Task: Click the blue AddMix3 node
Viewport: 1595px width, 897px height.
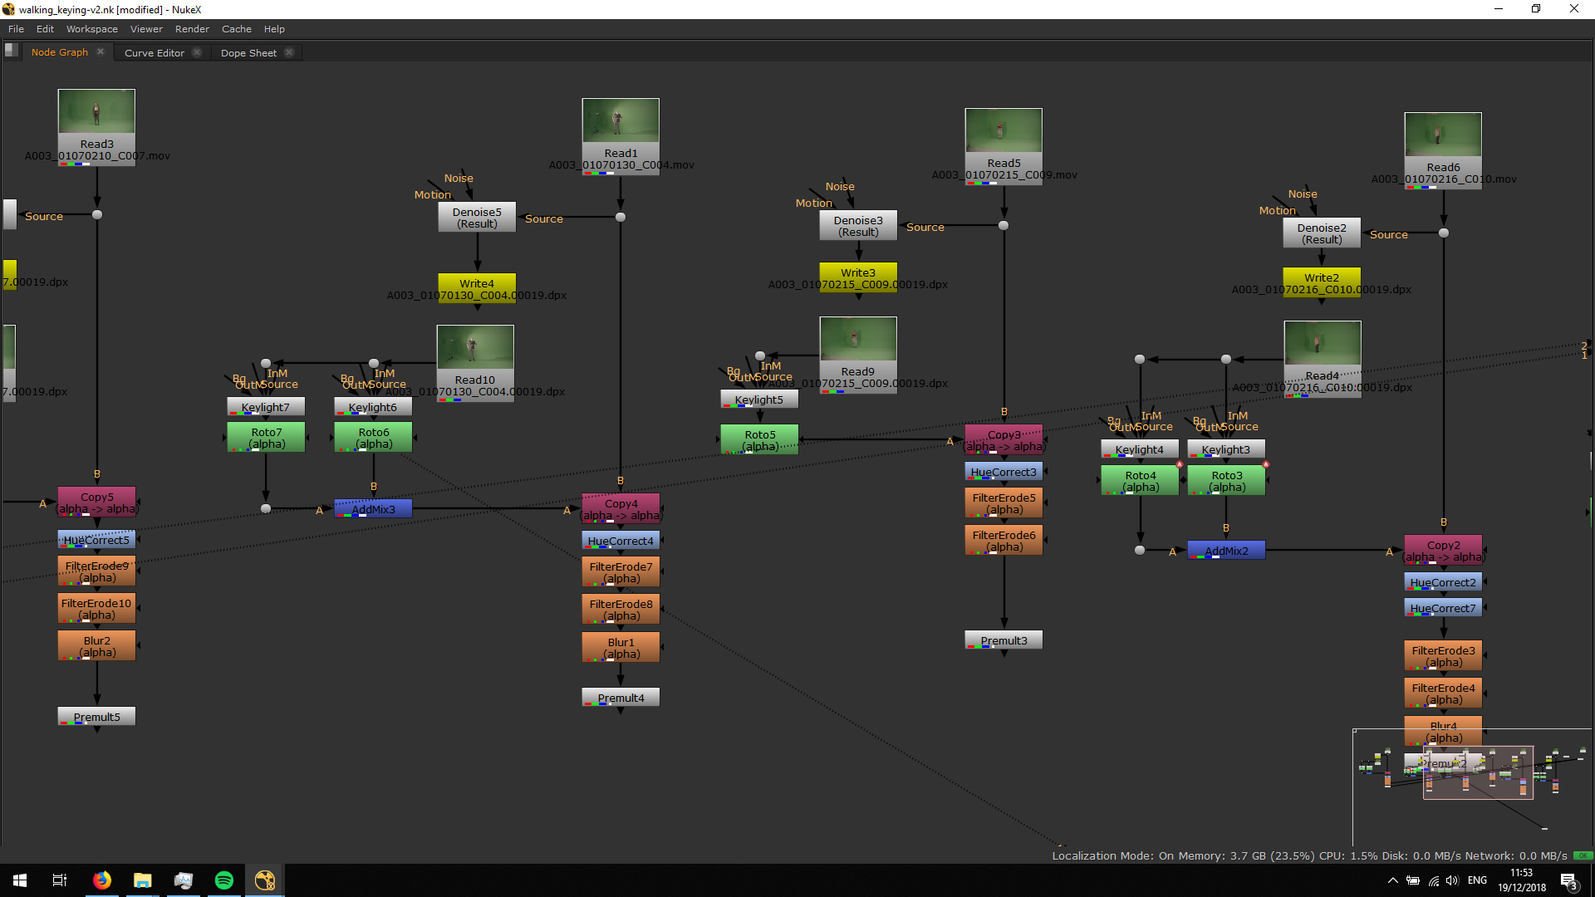Action: click(373, 509)
